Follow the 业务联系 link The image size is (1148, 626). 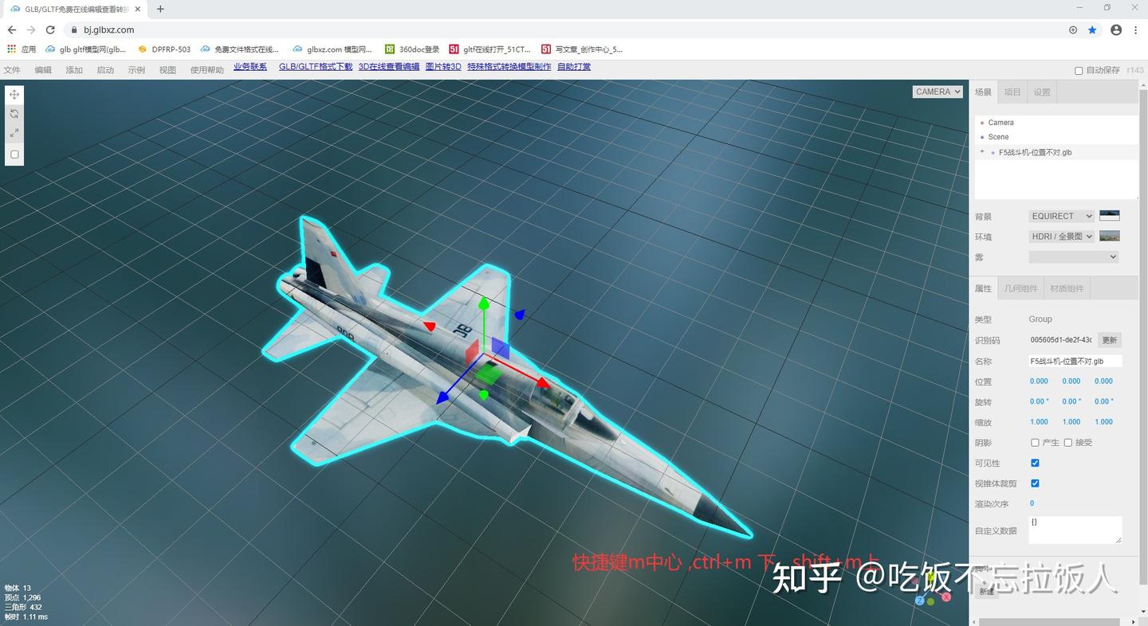pos(250,67)
